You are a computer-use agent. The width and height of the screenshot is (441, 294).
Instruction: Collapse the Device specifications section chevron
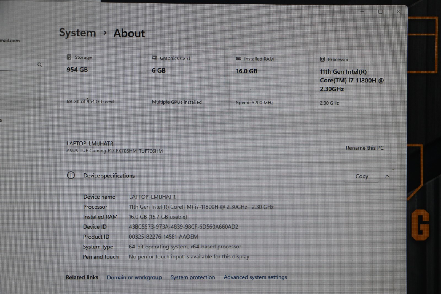click(x=387, y=176)
